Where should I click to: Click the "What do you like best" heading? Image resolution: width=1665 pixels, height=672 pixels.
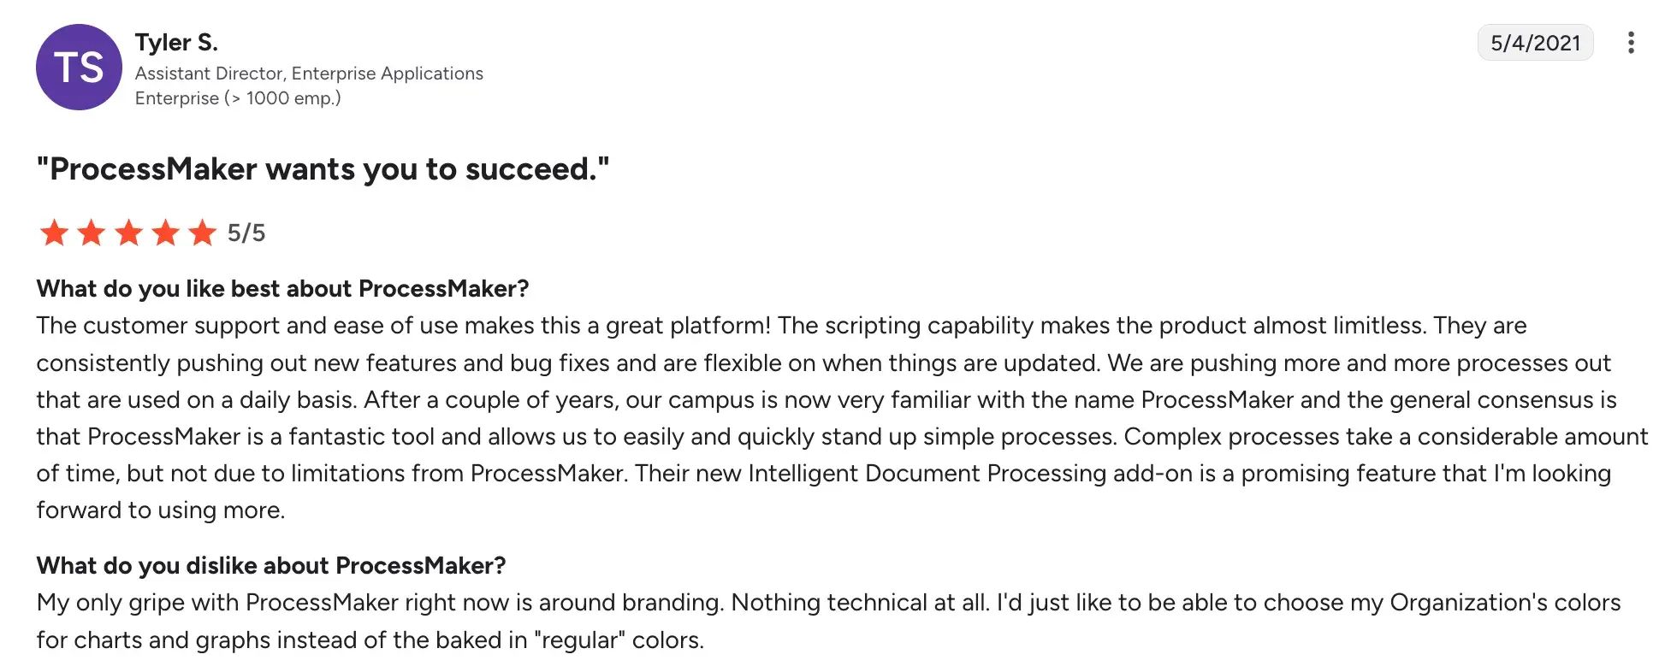(282, 289)
